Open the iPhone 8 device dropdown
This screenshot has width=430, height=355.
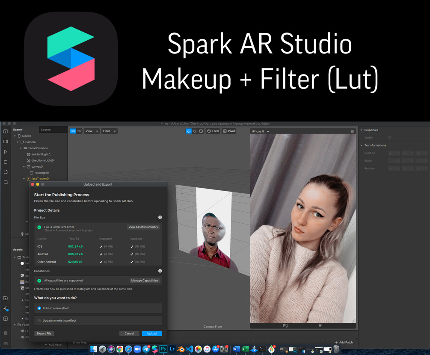261,131
